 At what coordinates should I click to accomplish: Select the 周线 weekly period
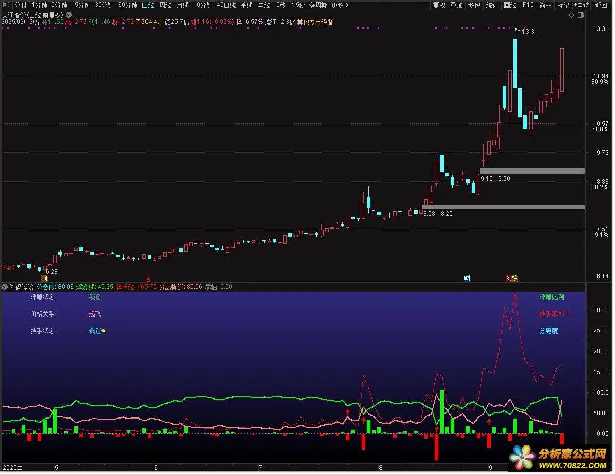click(x=165, y=5)
